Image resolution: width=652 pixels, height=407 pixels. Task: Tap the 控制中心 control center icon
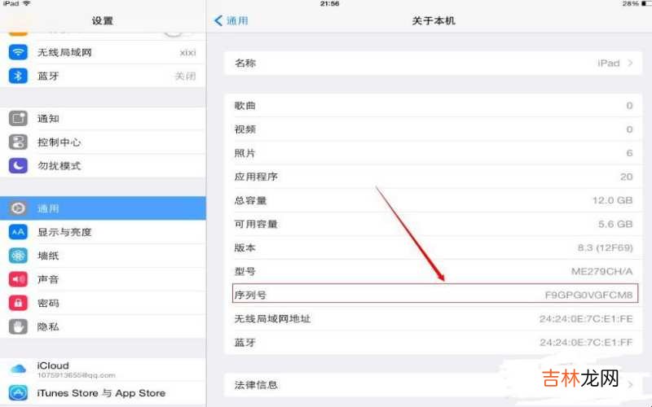click(18, 142)
